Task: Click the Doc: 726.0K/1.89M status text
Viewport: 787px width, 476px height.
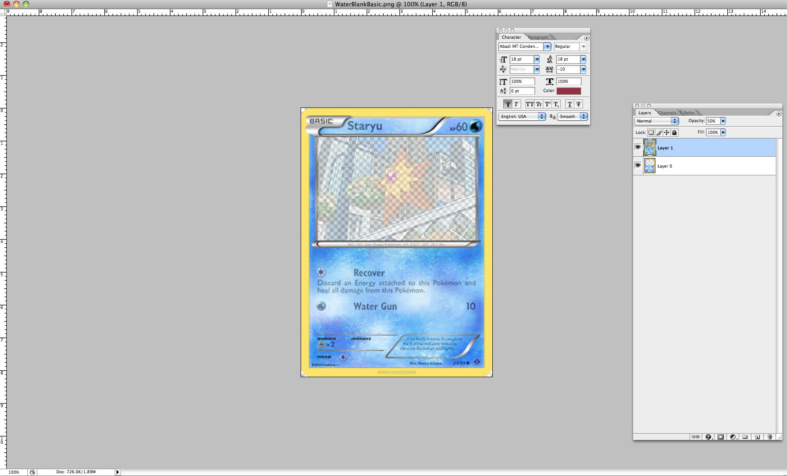Action: [76, 472]
